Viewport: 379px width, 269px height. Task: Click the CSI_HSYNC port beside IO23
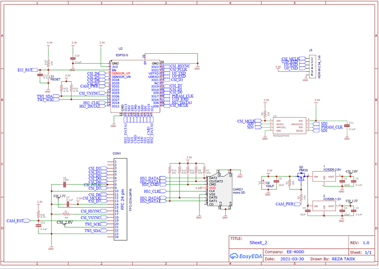[177, 66]
